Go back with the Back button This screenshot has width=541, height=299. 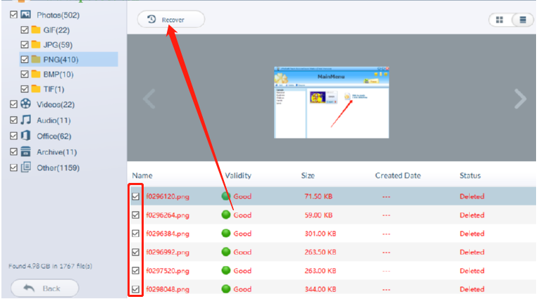(44, 288)
